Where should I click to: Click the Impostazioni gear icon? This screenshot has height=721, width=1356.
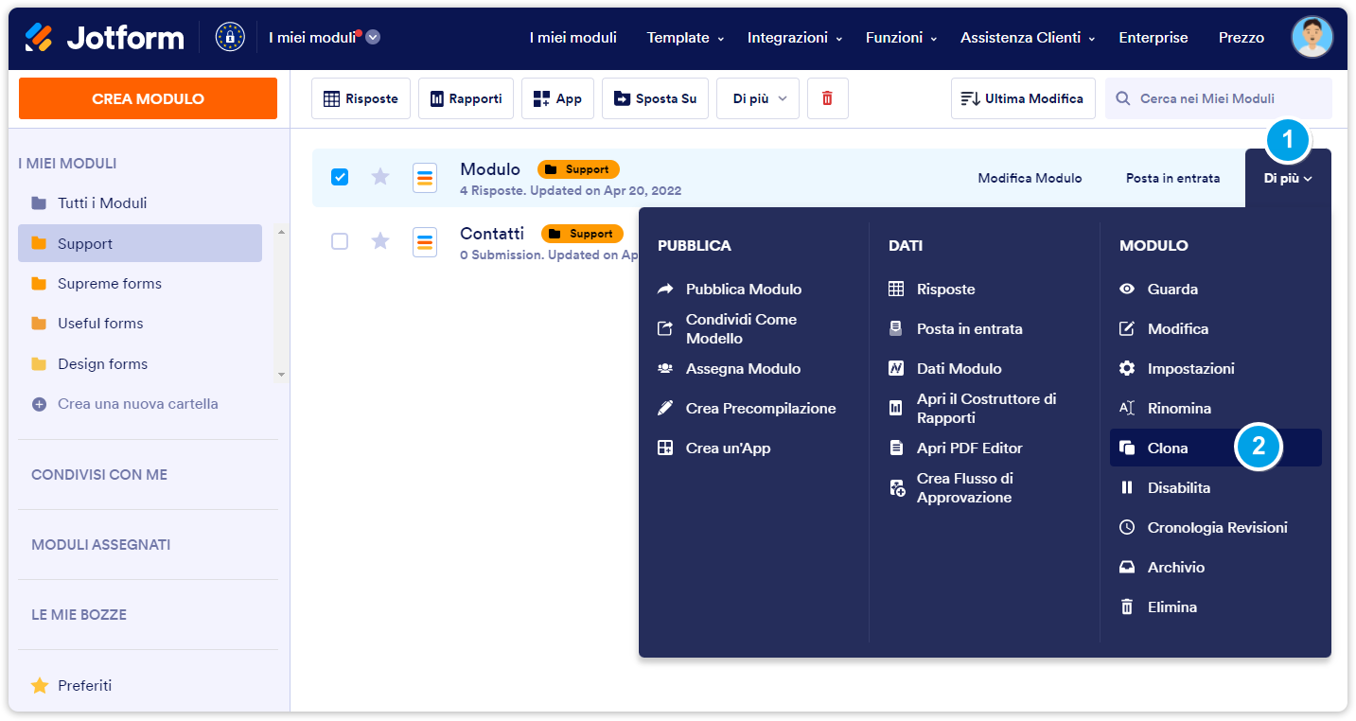1127,369
